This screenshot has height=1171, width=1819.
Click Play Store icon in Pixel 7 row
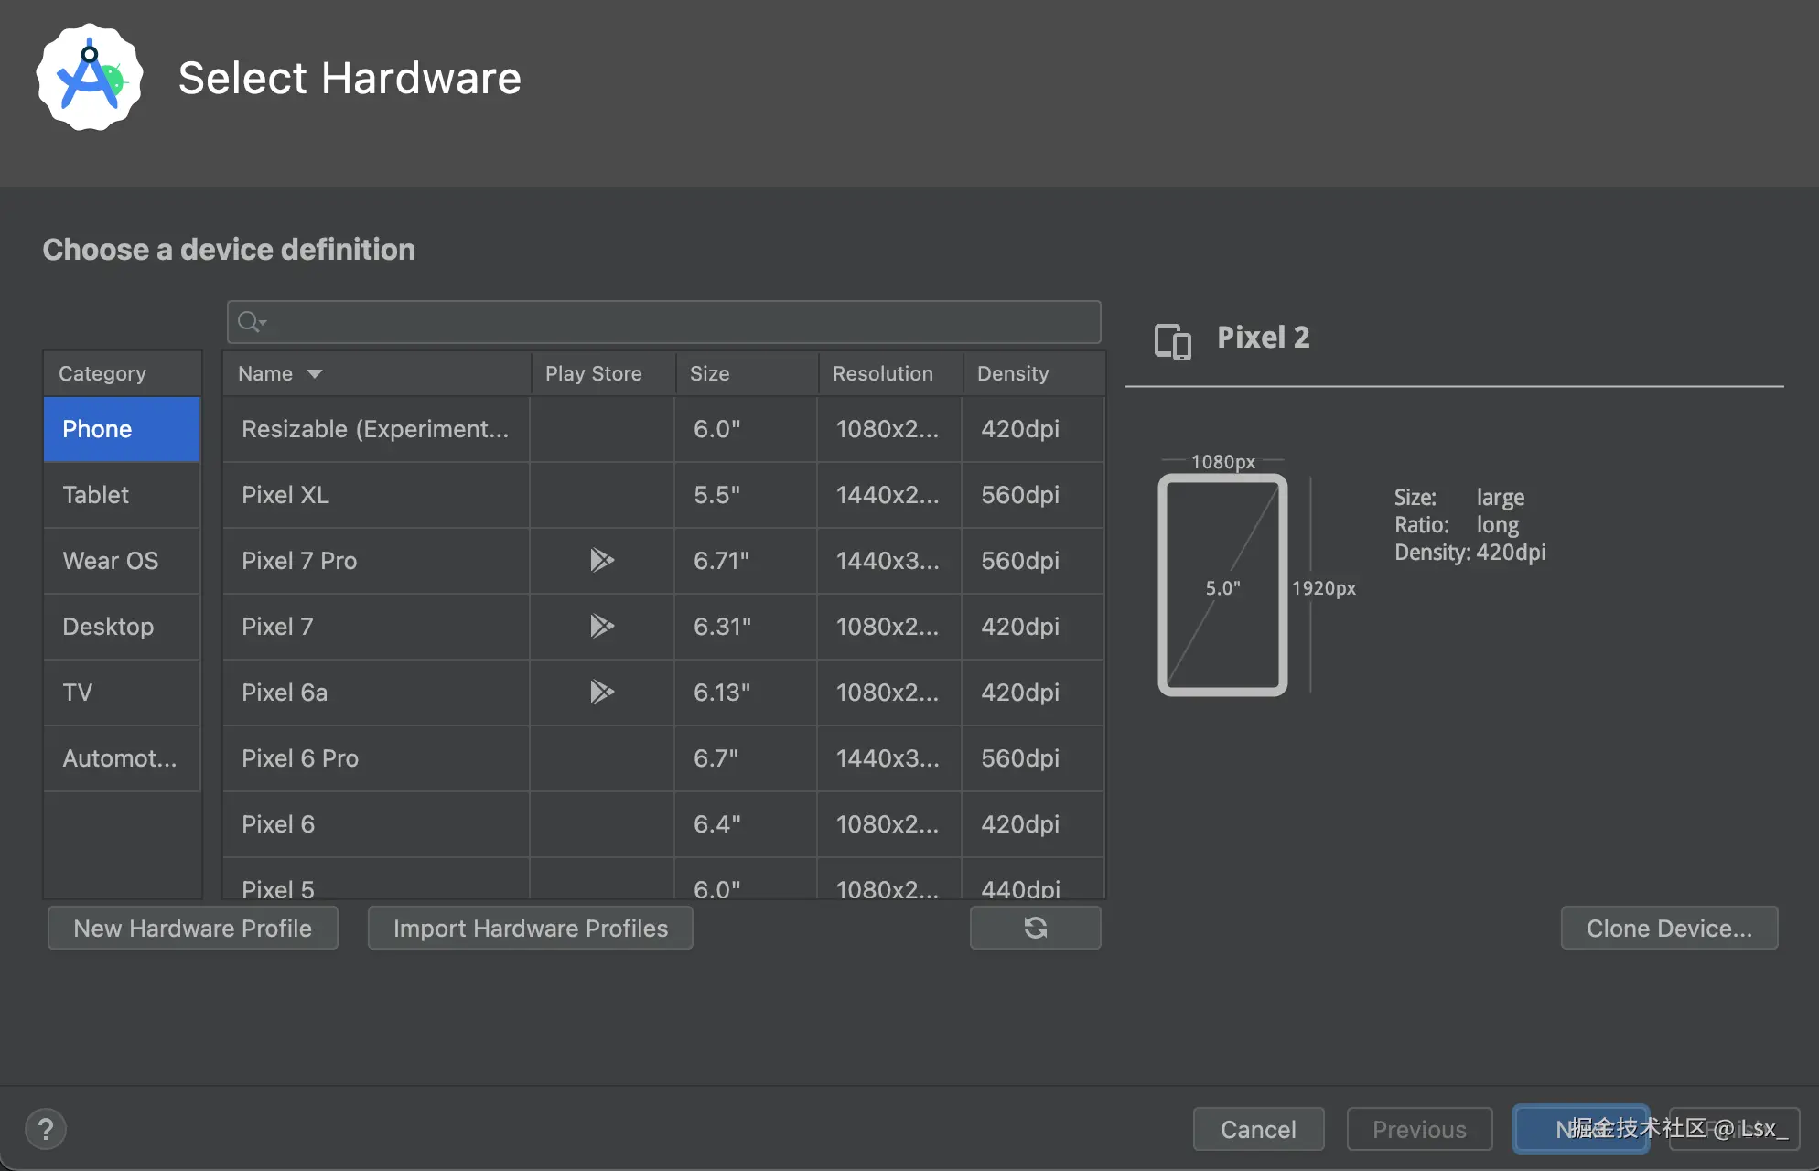(601, 626)
